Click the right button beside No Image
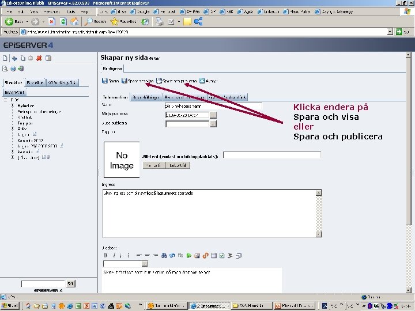The width and height of the screenshot is (415, 311). click(x=178, y=165)
